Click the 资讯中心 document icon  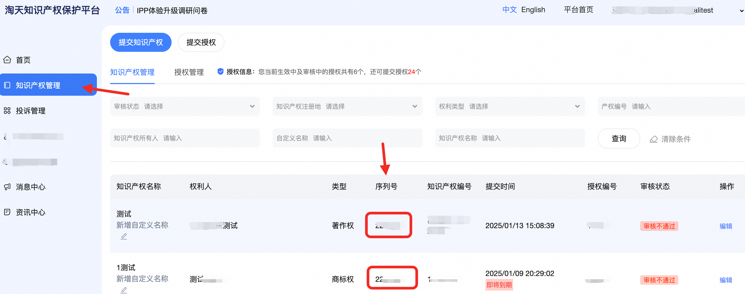pyautogui.click(x=7, y=212)
